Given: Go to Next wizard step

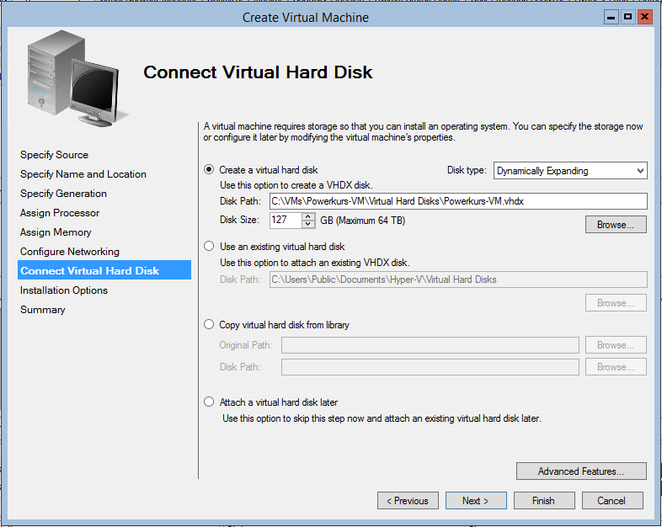Looking at the screenshot, I should pos(476,500).
